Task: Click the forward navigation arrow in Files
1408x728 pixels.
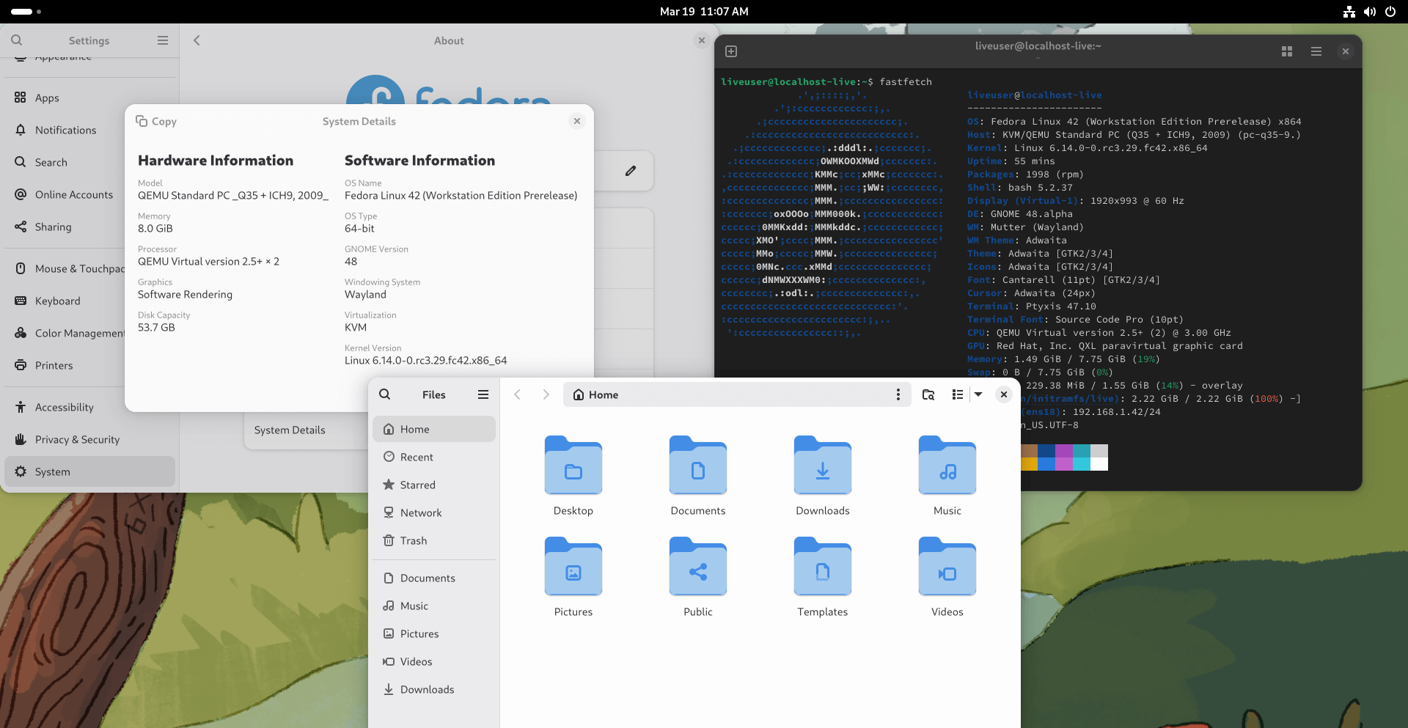Action: [x=546, y=394]
